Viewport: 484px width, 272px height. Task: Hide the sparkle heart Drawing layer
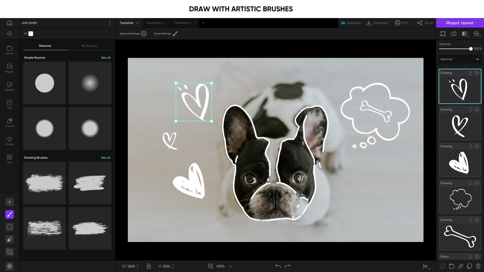pyautogui.click(x=477, y=73)
